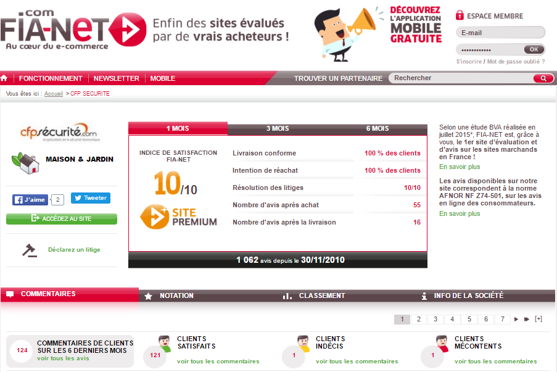
Task: Go to comments page 5
Action: point(469,319)
